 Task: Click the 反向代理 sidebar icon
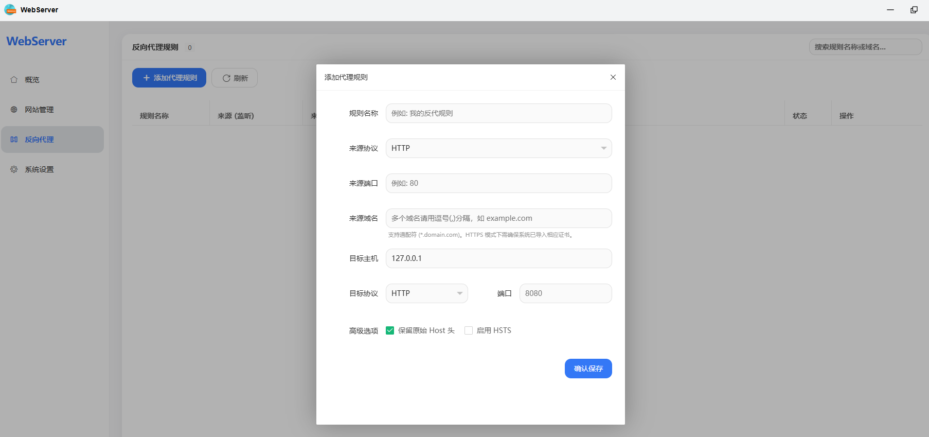pyautogui.click(x=14, y=139)
